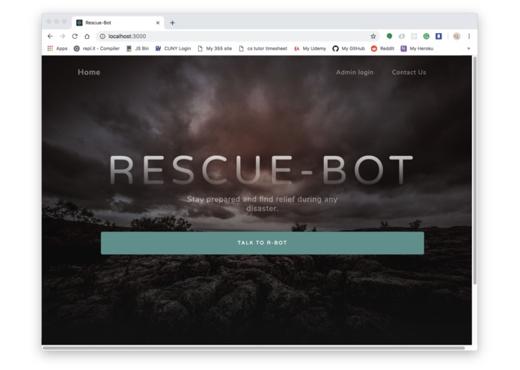The width and height of the screenshot is (520, 370).
Task: Close the Rescue-Bot tab
Action: pyautogui.click(x=158, y=22)
